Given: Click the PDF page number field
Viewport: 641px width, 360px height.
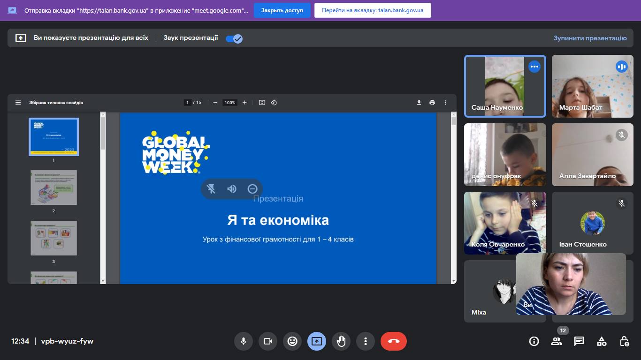Looking at the screenshot, I should click(188, 103).
